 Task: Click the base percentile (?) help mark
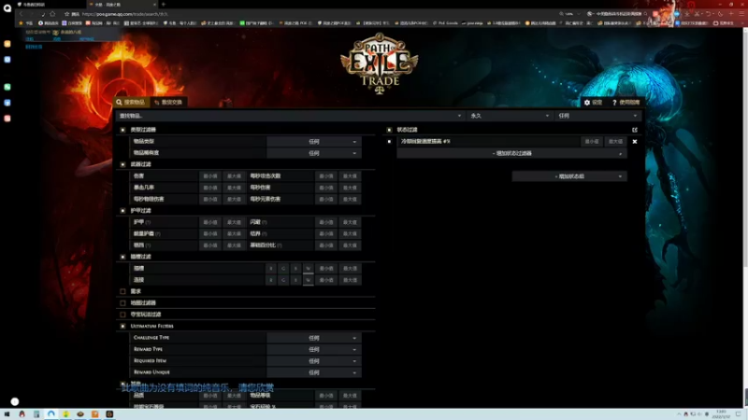point(279,245)
